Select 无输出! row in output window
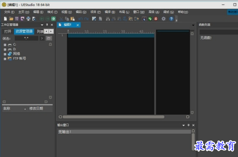Image resolution: width=238 pixels, height=157 pixels. (x=125, y=132)
